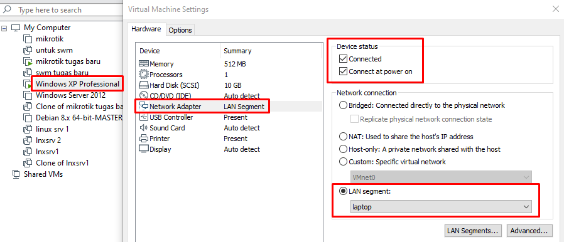Open the LAN segment laptop dropdown
Viewport: 564px width, 242px height.
point(441,207)
